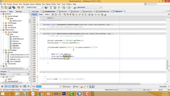This screenshot has width=170, height=96.
Task: Run the project with green play icon
Action: (59, 7)
